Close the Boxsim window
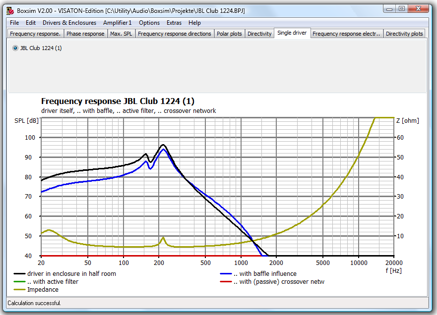This screenshot has height=315, width=437. (x=418, y=9)
